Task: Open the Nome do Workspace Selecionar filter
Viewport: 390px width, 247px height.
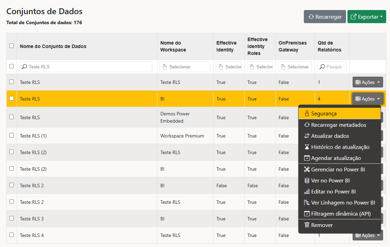Action: [185, 67]
